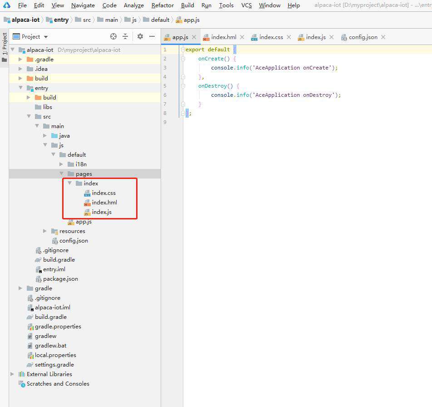Click fold marker on export default line
The image size is (432, 407).
[x=183, y=50]
